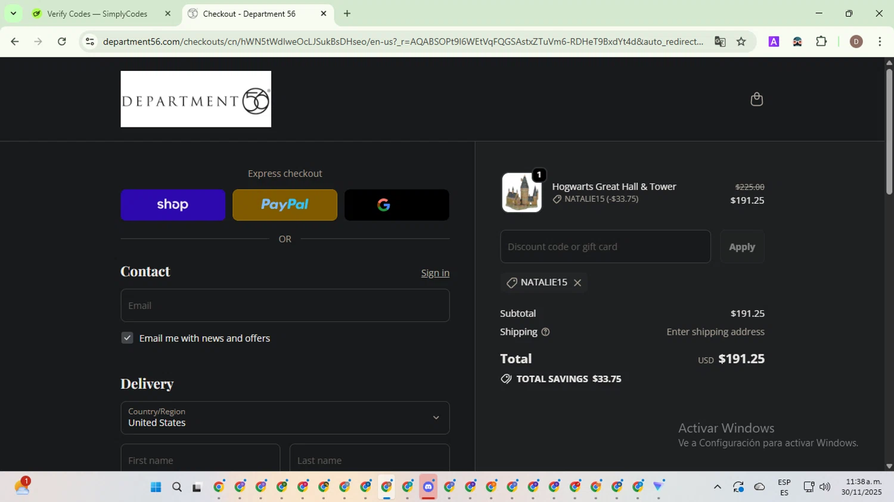
Task: Pay with Shop Pay express button
Action: click(173, 205)
